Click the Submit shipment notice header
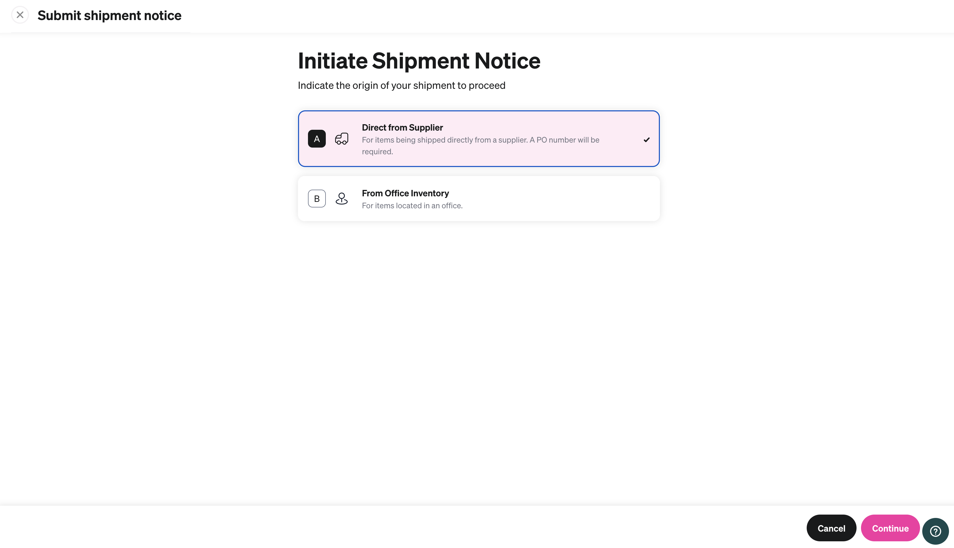 tap(109, 15)
